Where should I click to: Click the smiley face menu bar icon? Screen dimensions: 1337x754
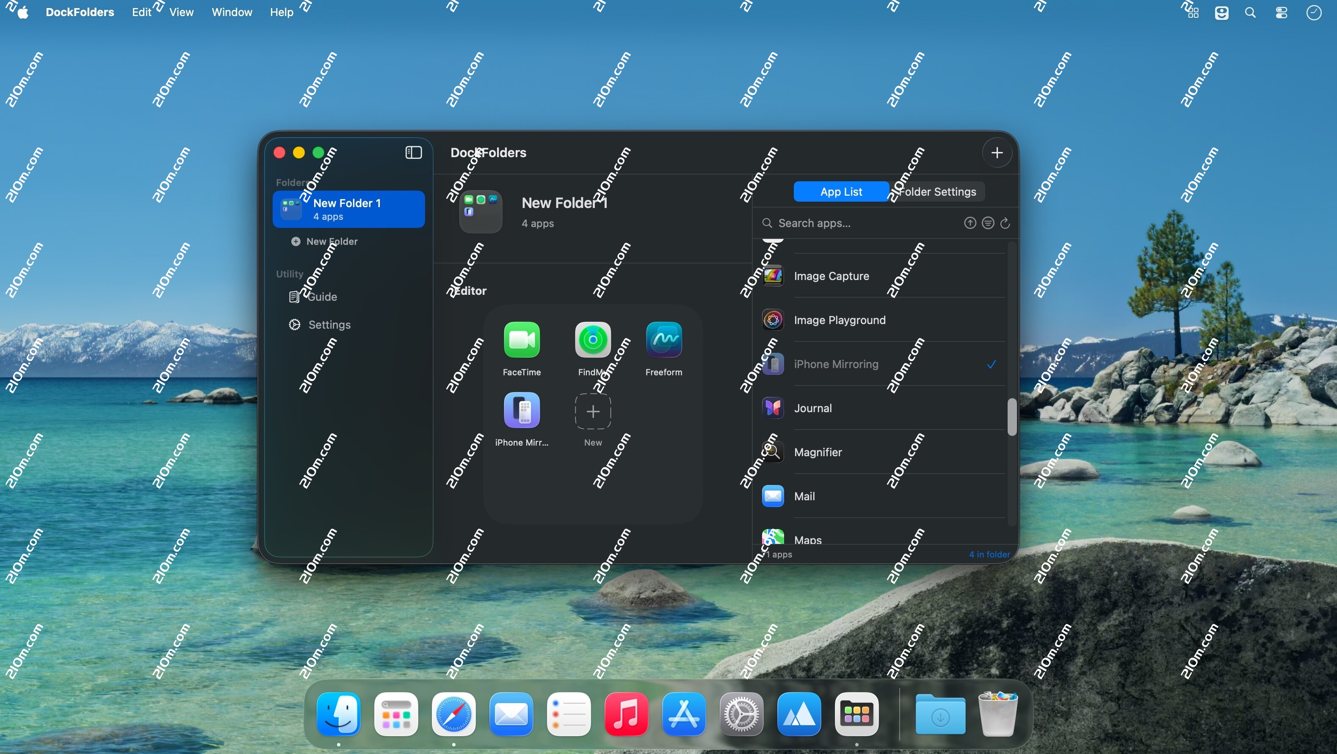coord(1221,12)
